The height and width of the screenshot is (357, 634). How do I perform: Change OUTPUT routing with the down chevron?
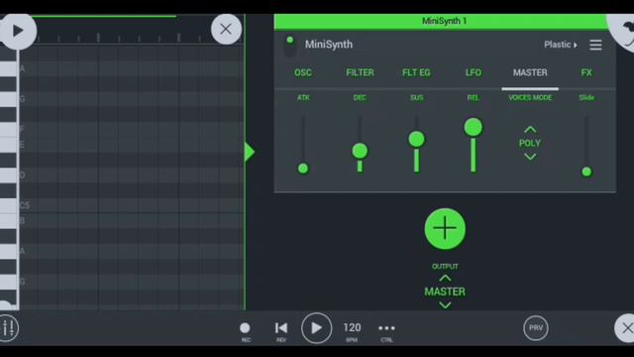tap(445, 304)
